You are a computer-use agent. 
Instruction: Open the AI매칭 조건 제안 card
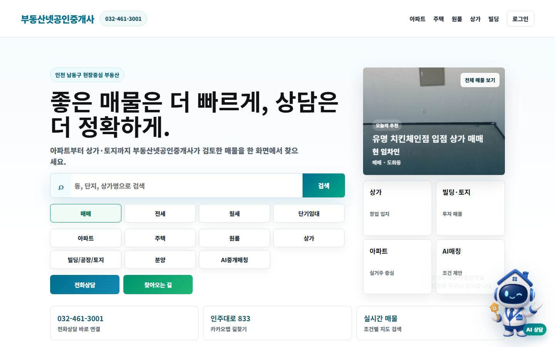(470, 267)
